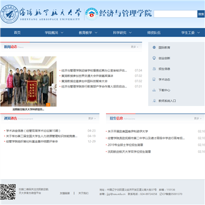Viewport: 205px width, 205px height.
Task: Click the 辽ICP备案05001370 record text
Action: [171, 194]
